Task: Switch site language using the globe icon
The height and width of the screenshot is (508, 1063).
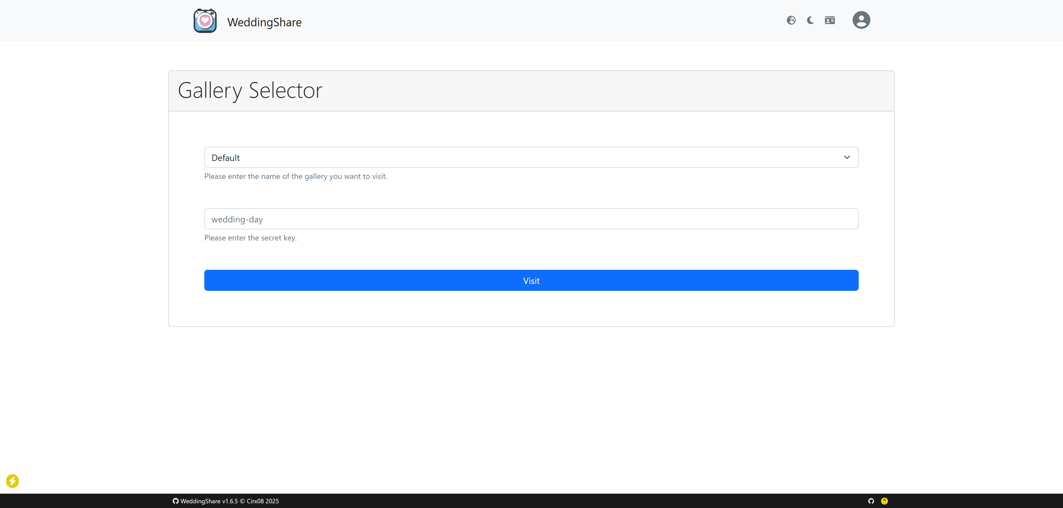Action: click(791, 20)
